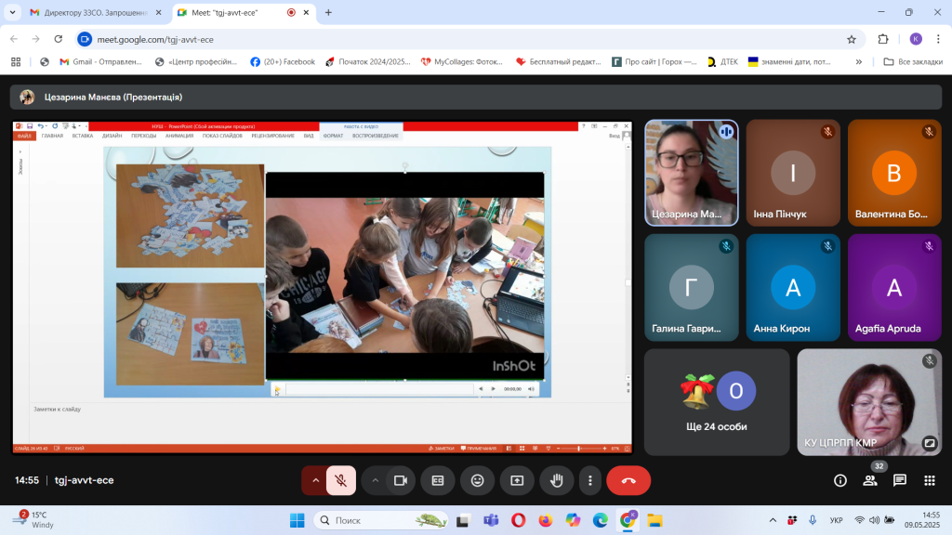
Task: Open the 'Початок 2024/2025...' bookmark
Action: 368,62
